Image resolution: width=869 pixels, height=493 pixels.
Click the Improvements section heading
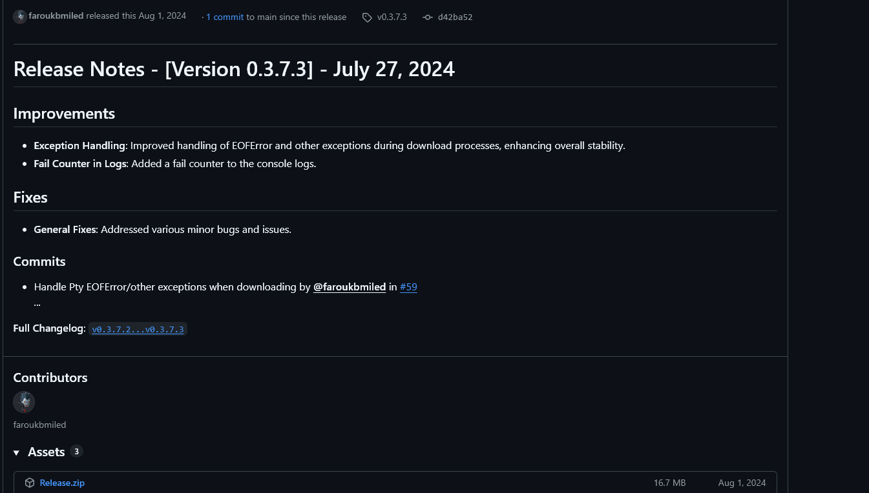pyautogui.click(x=64, y=114)
